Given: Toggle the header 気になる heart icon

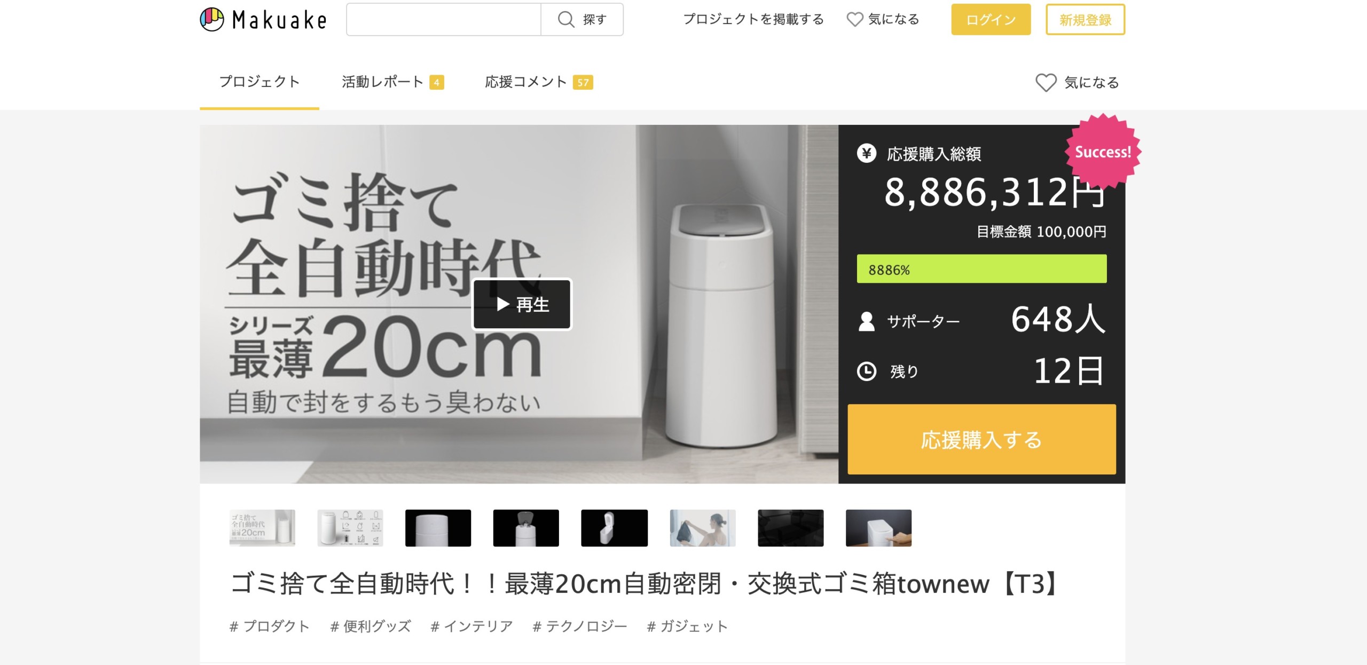Looking at the screenshot, I should [x=854, y=20].
